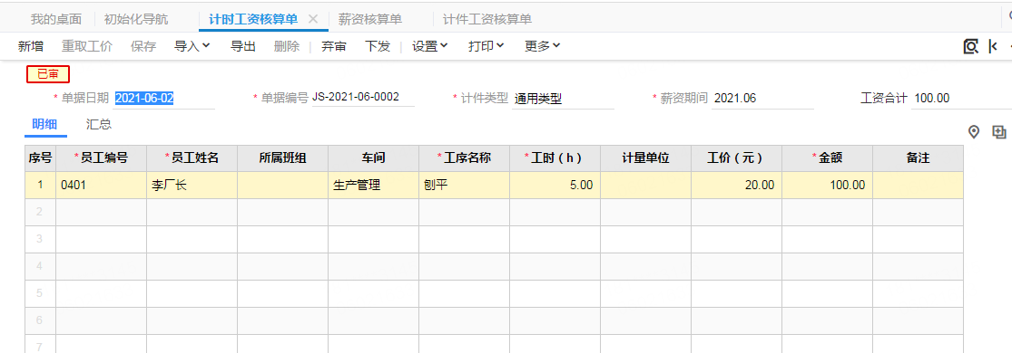Select cell 刨平 in row 1
The height and width of the screenshot is (353, 1012).
[x=464, y=185]
